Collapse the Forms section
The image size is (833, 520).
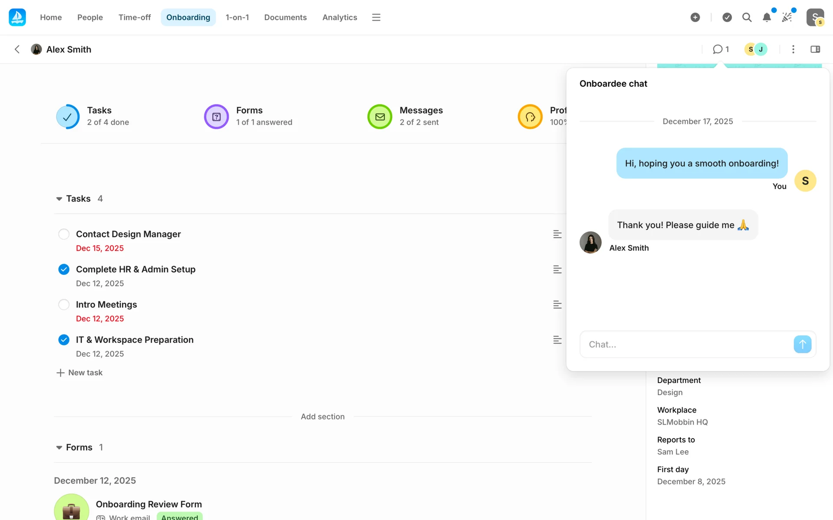coord(59,448)
